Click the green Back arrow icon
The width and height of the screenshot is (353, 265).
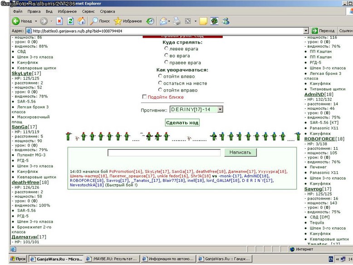[x=16, y=21]
